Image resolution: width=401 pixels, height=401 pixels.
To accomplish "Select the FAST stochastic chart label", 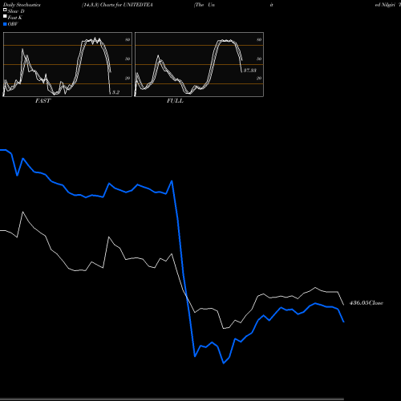I will [43, 101].
